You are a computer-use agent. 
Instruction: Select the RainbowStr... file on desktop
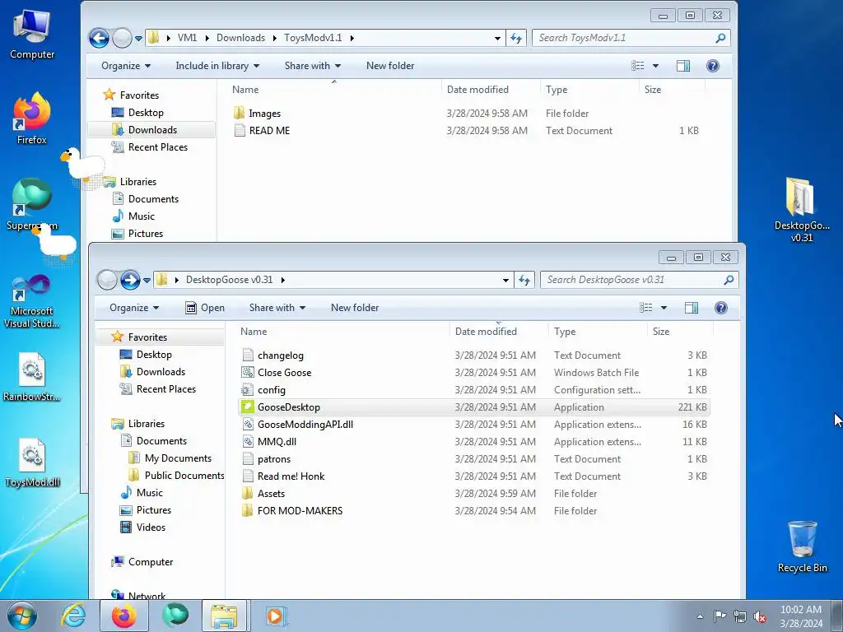[32, 377]
